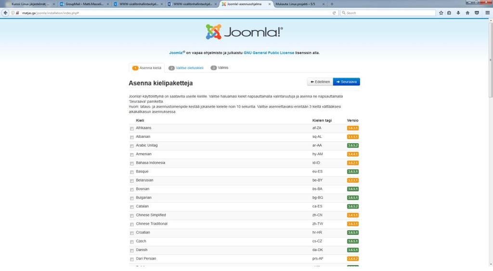Click the af-ZA language tag
Screen dimensions: 493x271
[x=317, y=128]
